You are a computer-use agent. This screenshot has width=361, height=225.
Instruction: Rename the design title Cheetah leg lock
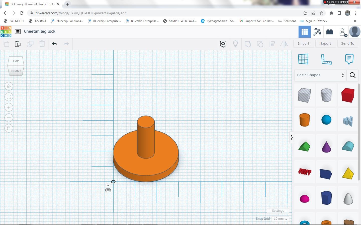[x=40, y=31]
